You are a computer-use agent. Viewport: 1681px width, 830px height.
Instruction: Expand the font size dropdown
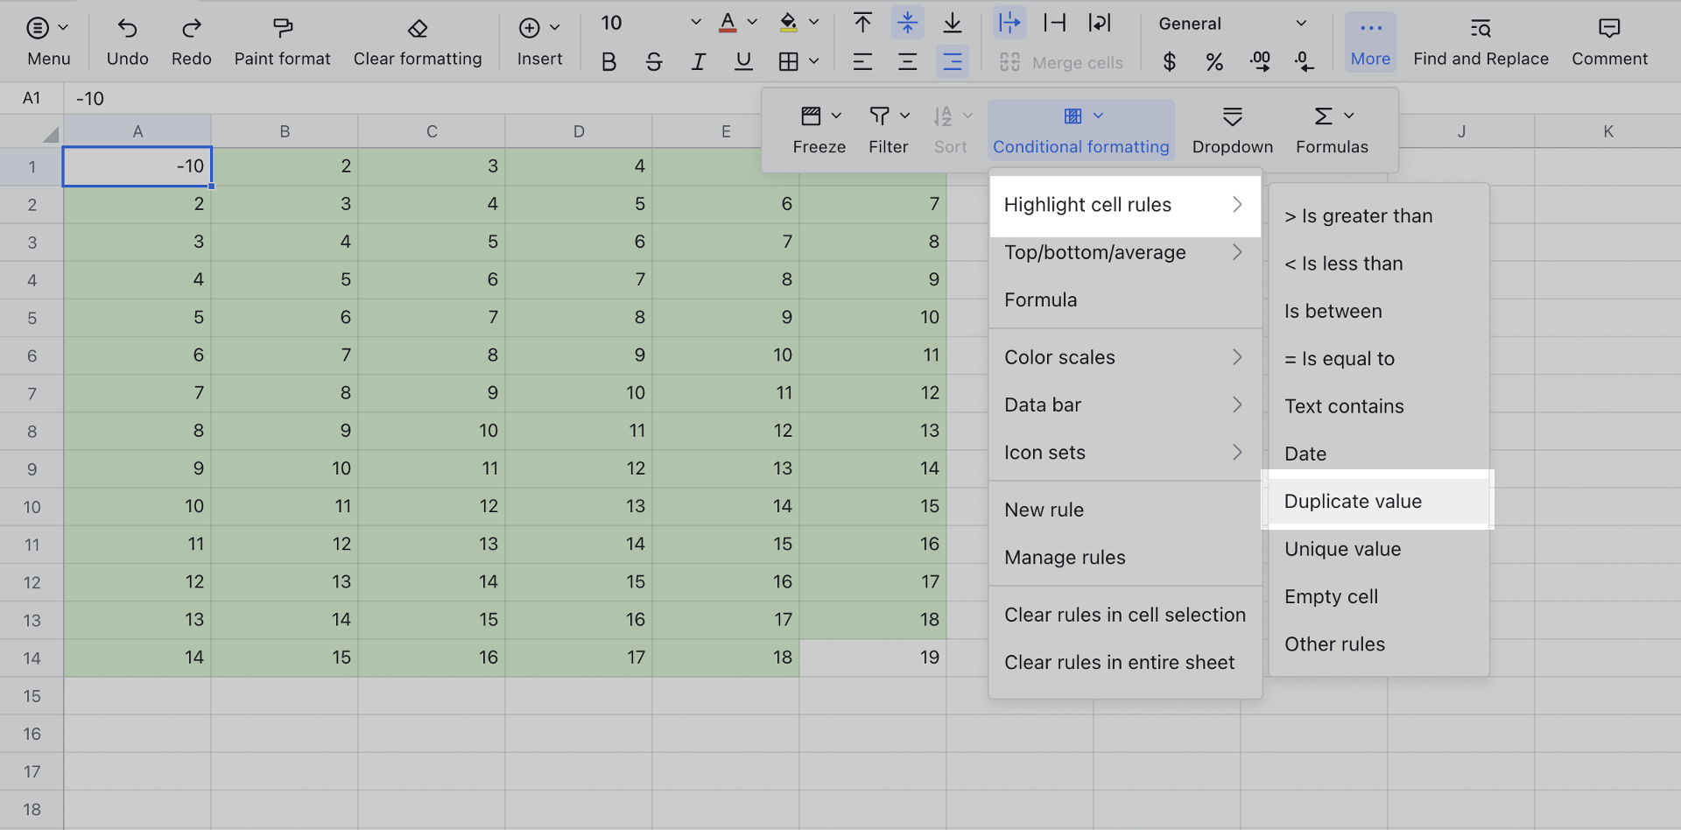694,22
